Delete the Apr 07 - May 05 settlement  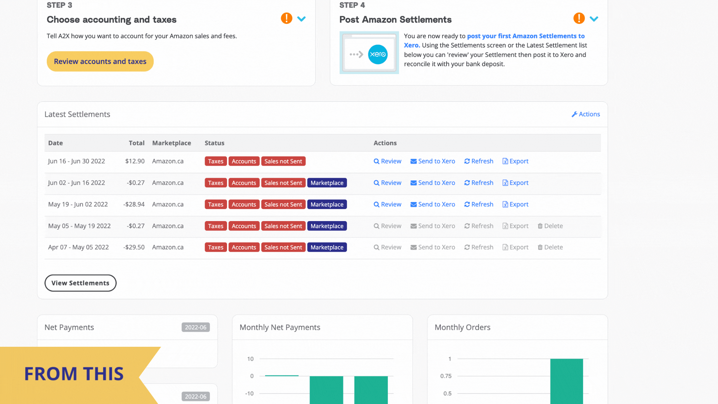click(550, 247)
